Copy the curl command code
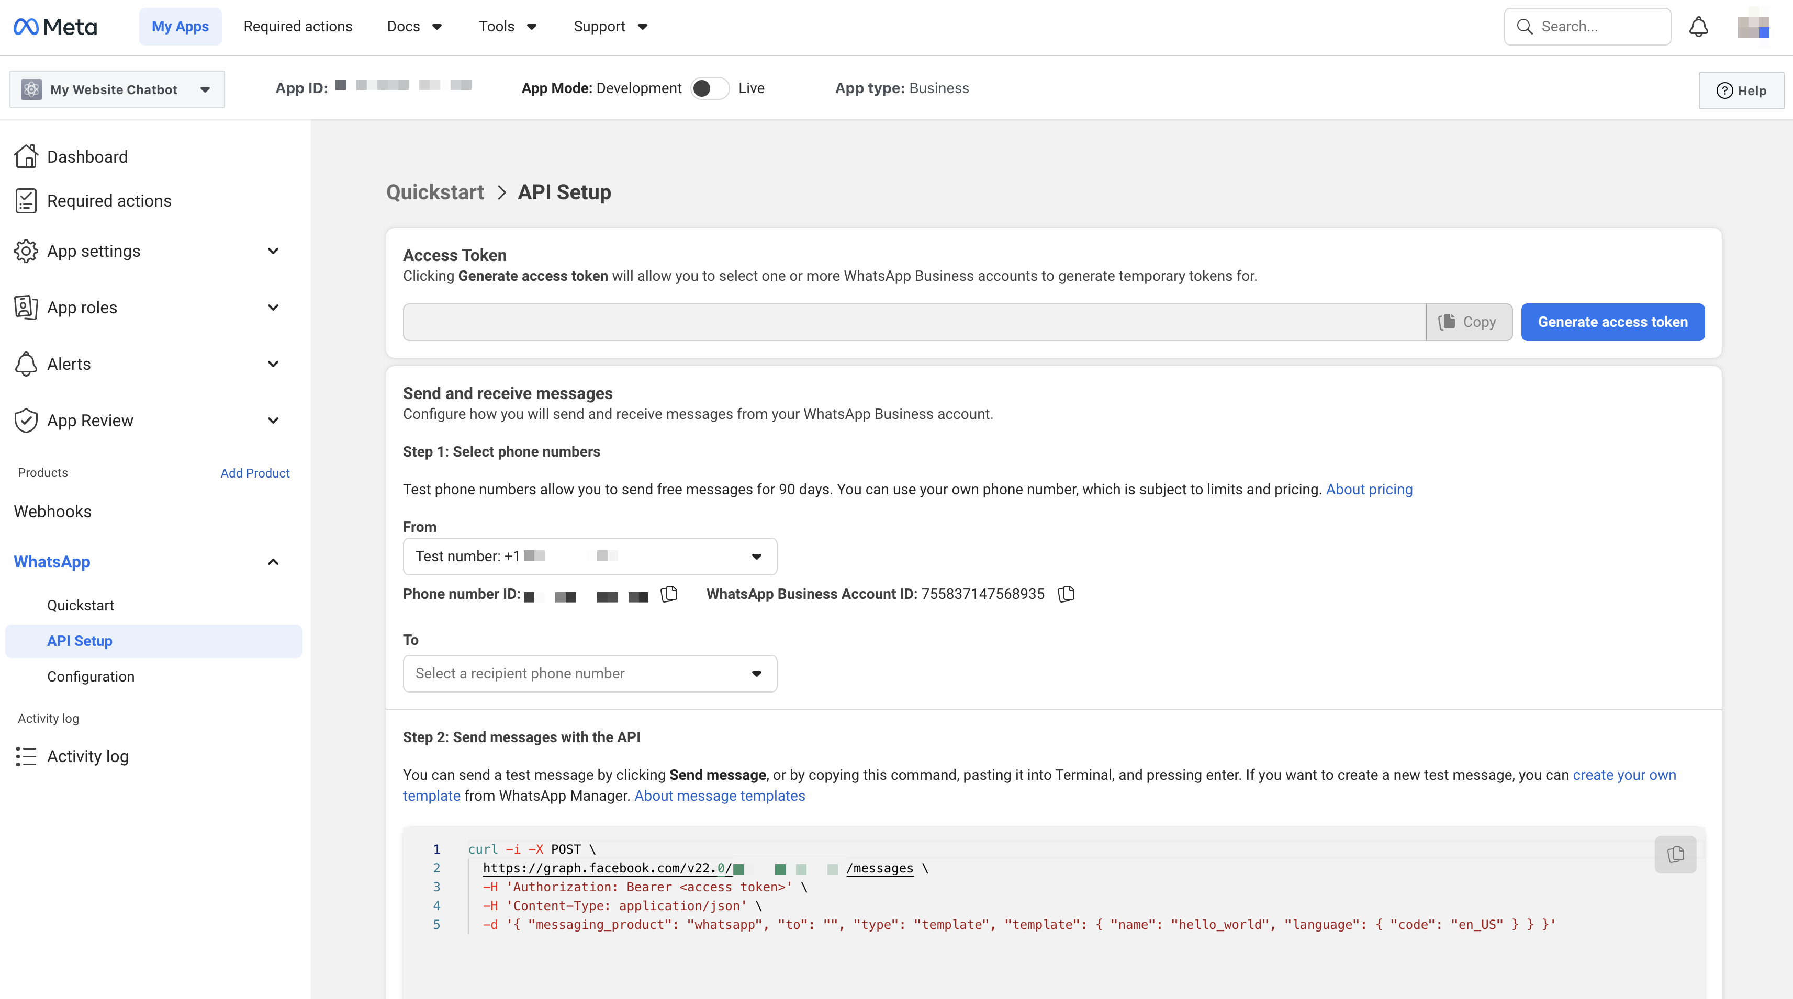The height and width of the screenshot is (999, 1793). (1675, 854)
